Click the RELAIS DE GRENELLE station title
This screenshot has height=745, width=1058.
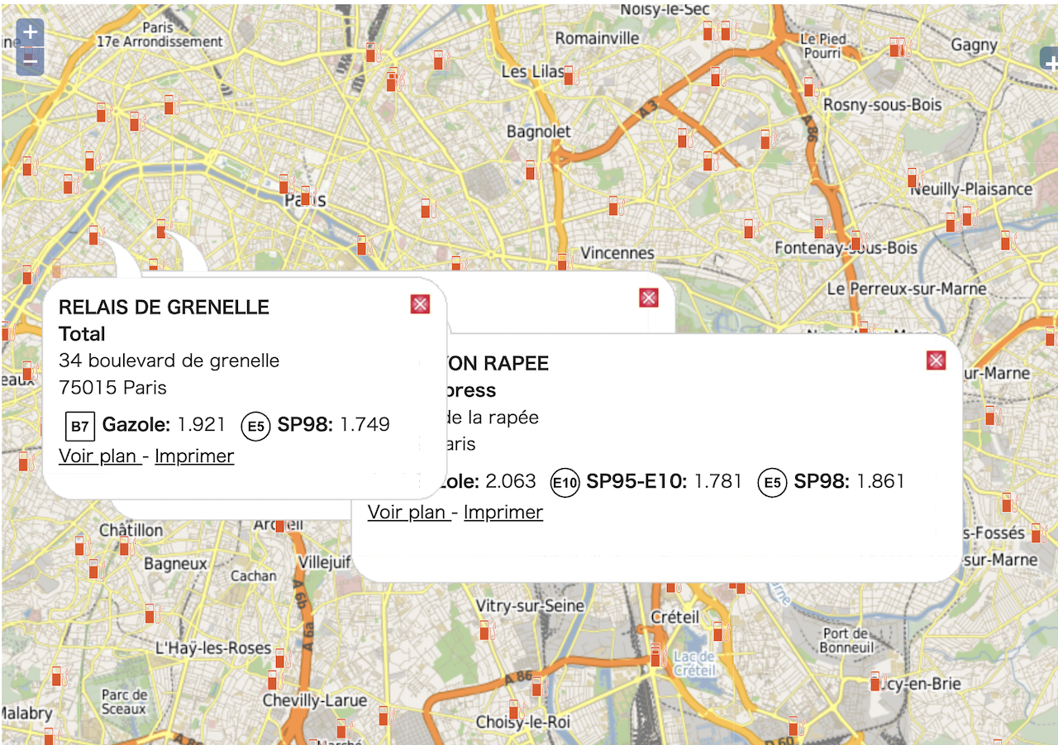pyautogui.click(x=164, y=307)
